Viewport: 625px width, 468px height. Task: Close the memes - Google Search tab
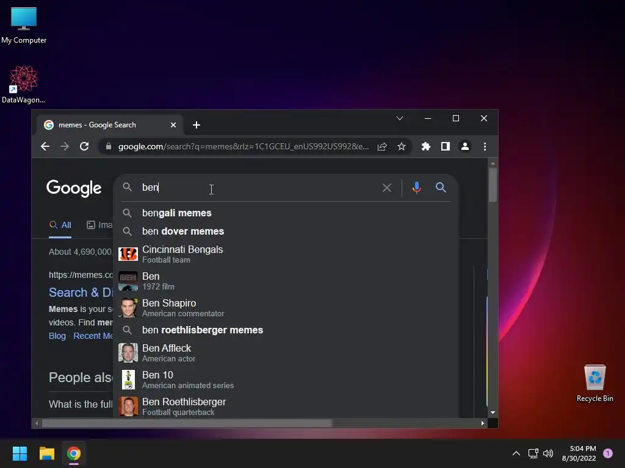(x=173, y=125)
